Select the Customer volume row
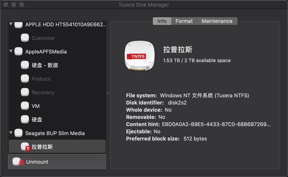This screenshot has height=177, width=288. [x=57, y=38]
